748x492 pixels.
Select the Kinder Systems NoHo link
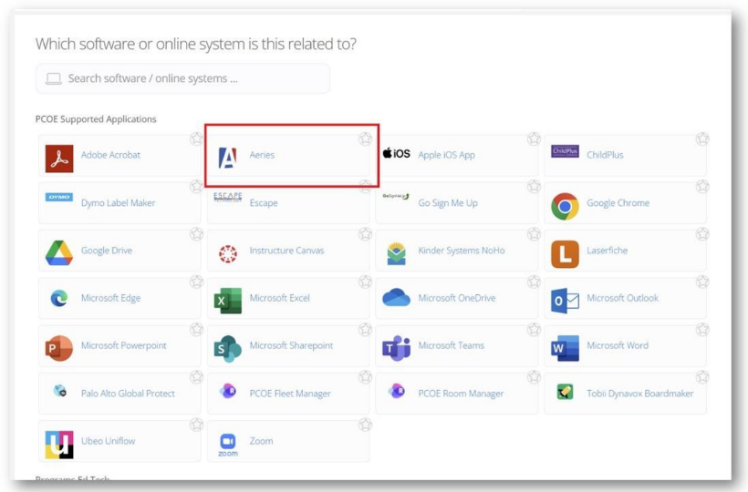pos(462,251)
